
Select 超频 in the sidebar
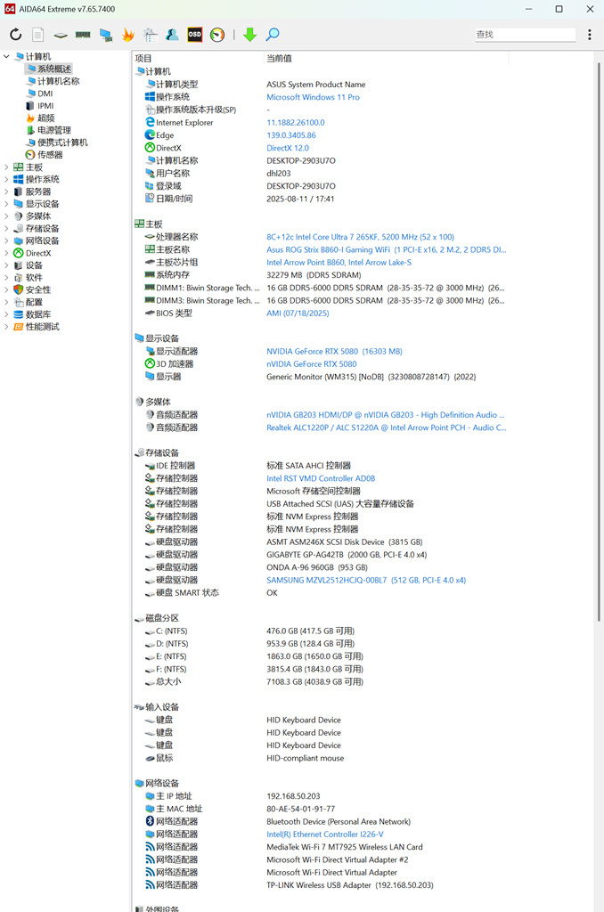click(x=46, y=118)
